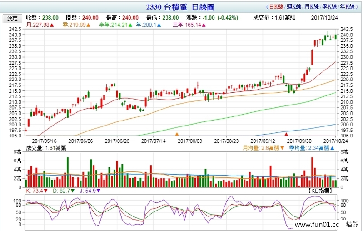The image size is (363, 231).
Task: Click the red triangle marker on the date axis
Action: click(x=286, y=134)
